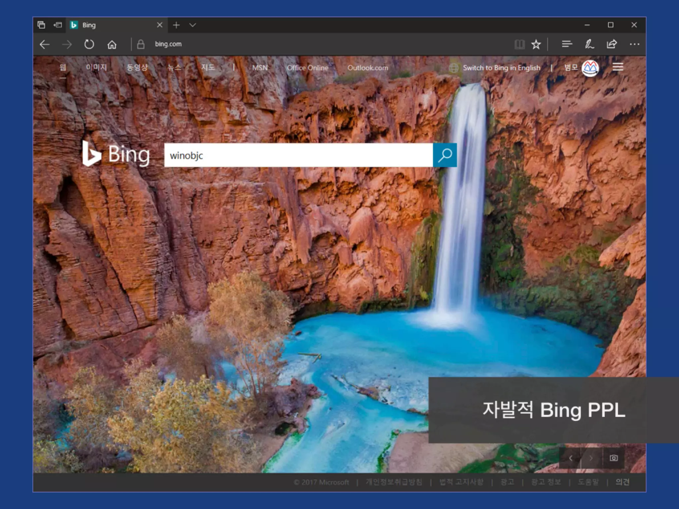The height and width of the screenshot is (509, 679).
Task: Go to the browser home page icon
Action: click(112, 44)
